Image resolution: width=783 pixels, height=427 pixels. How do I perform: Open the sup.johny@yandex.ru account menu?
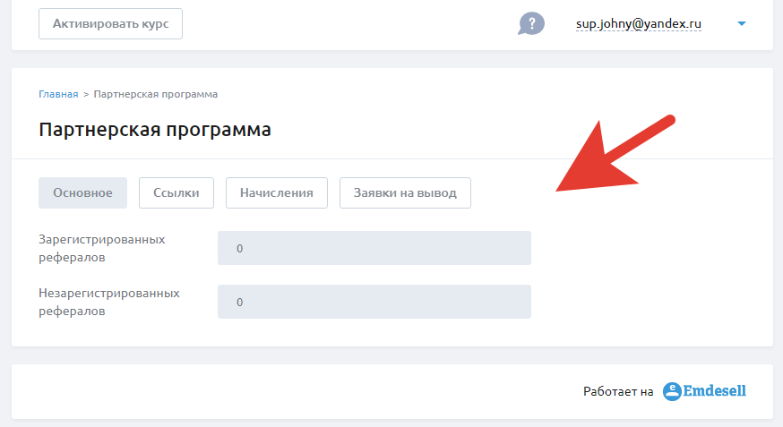tap(638, 24)
